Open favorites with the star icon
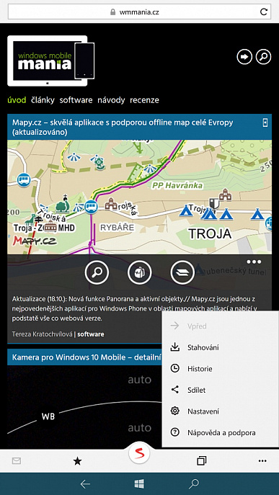 pyautogui.click(x=77, y=462)
